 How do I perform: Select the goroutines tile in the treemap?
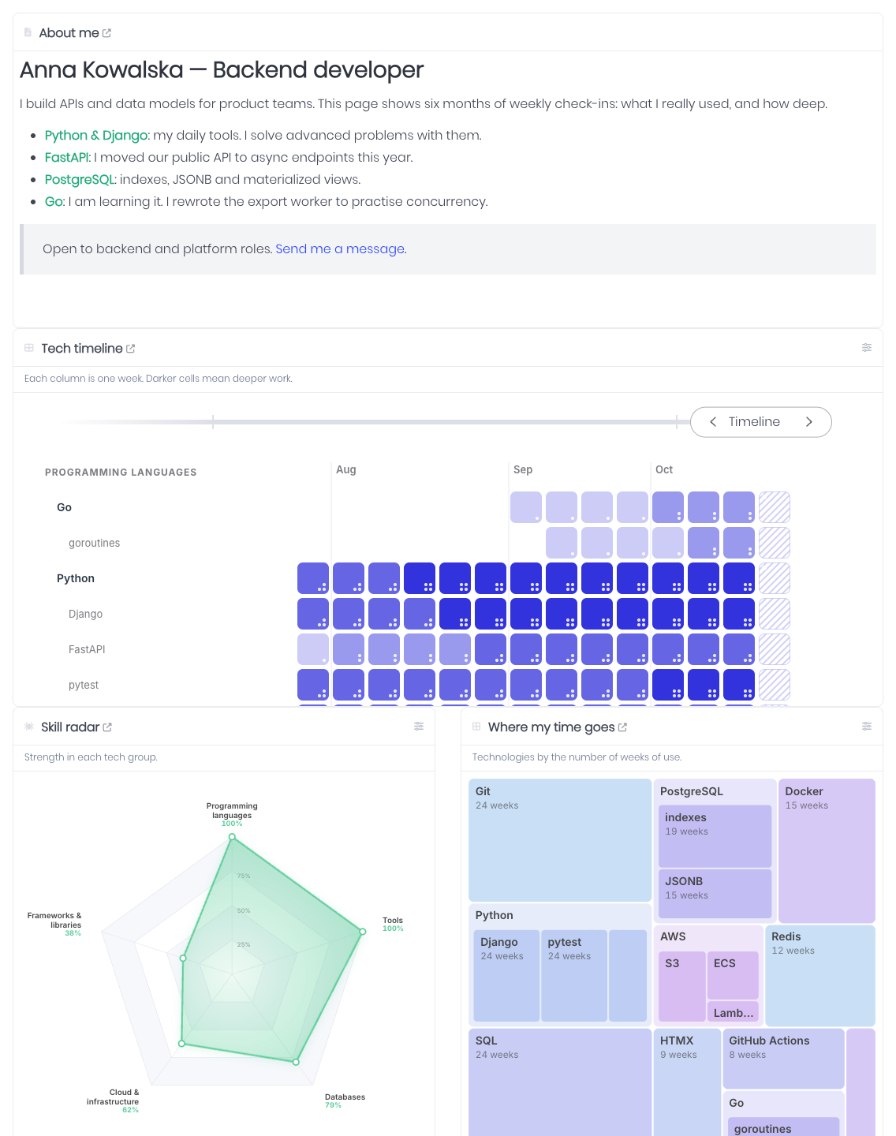784,1127
